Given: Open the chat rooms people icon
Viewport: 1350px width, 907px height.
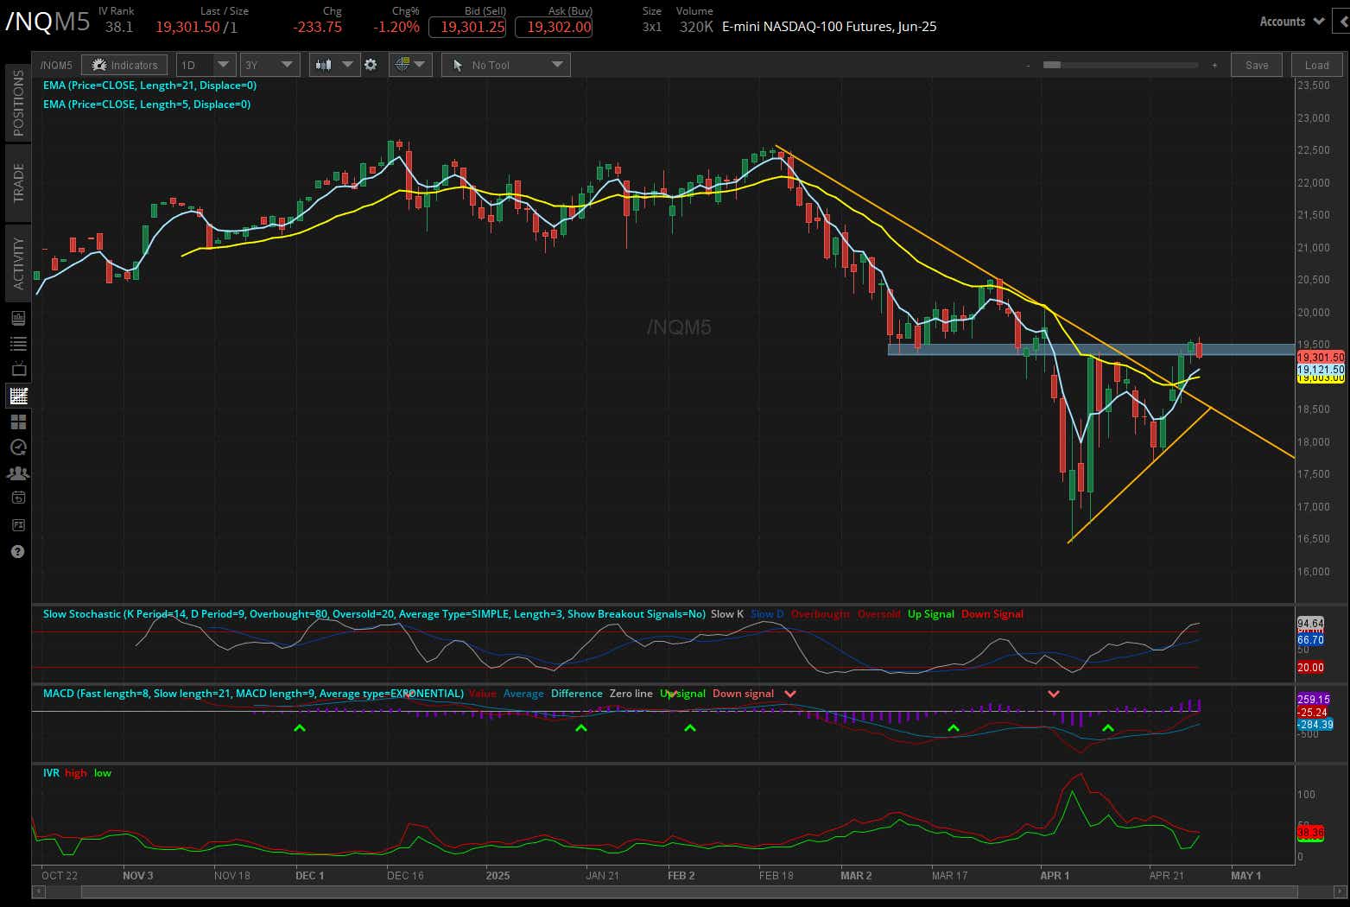Looking at the screenshot, I should [17, 473].
